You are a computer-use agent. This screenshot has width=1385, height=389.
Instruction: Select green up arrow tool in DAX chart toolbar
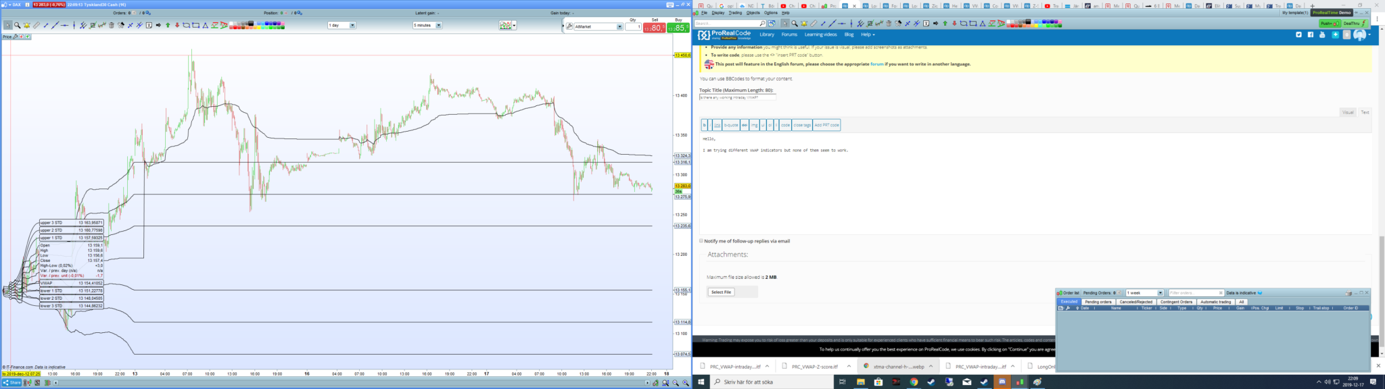tap(168, 26)
